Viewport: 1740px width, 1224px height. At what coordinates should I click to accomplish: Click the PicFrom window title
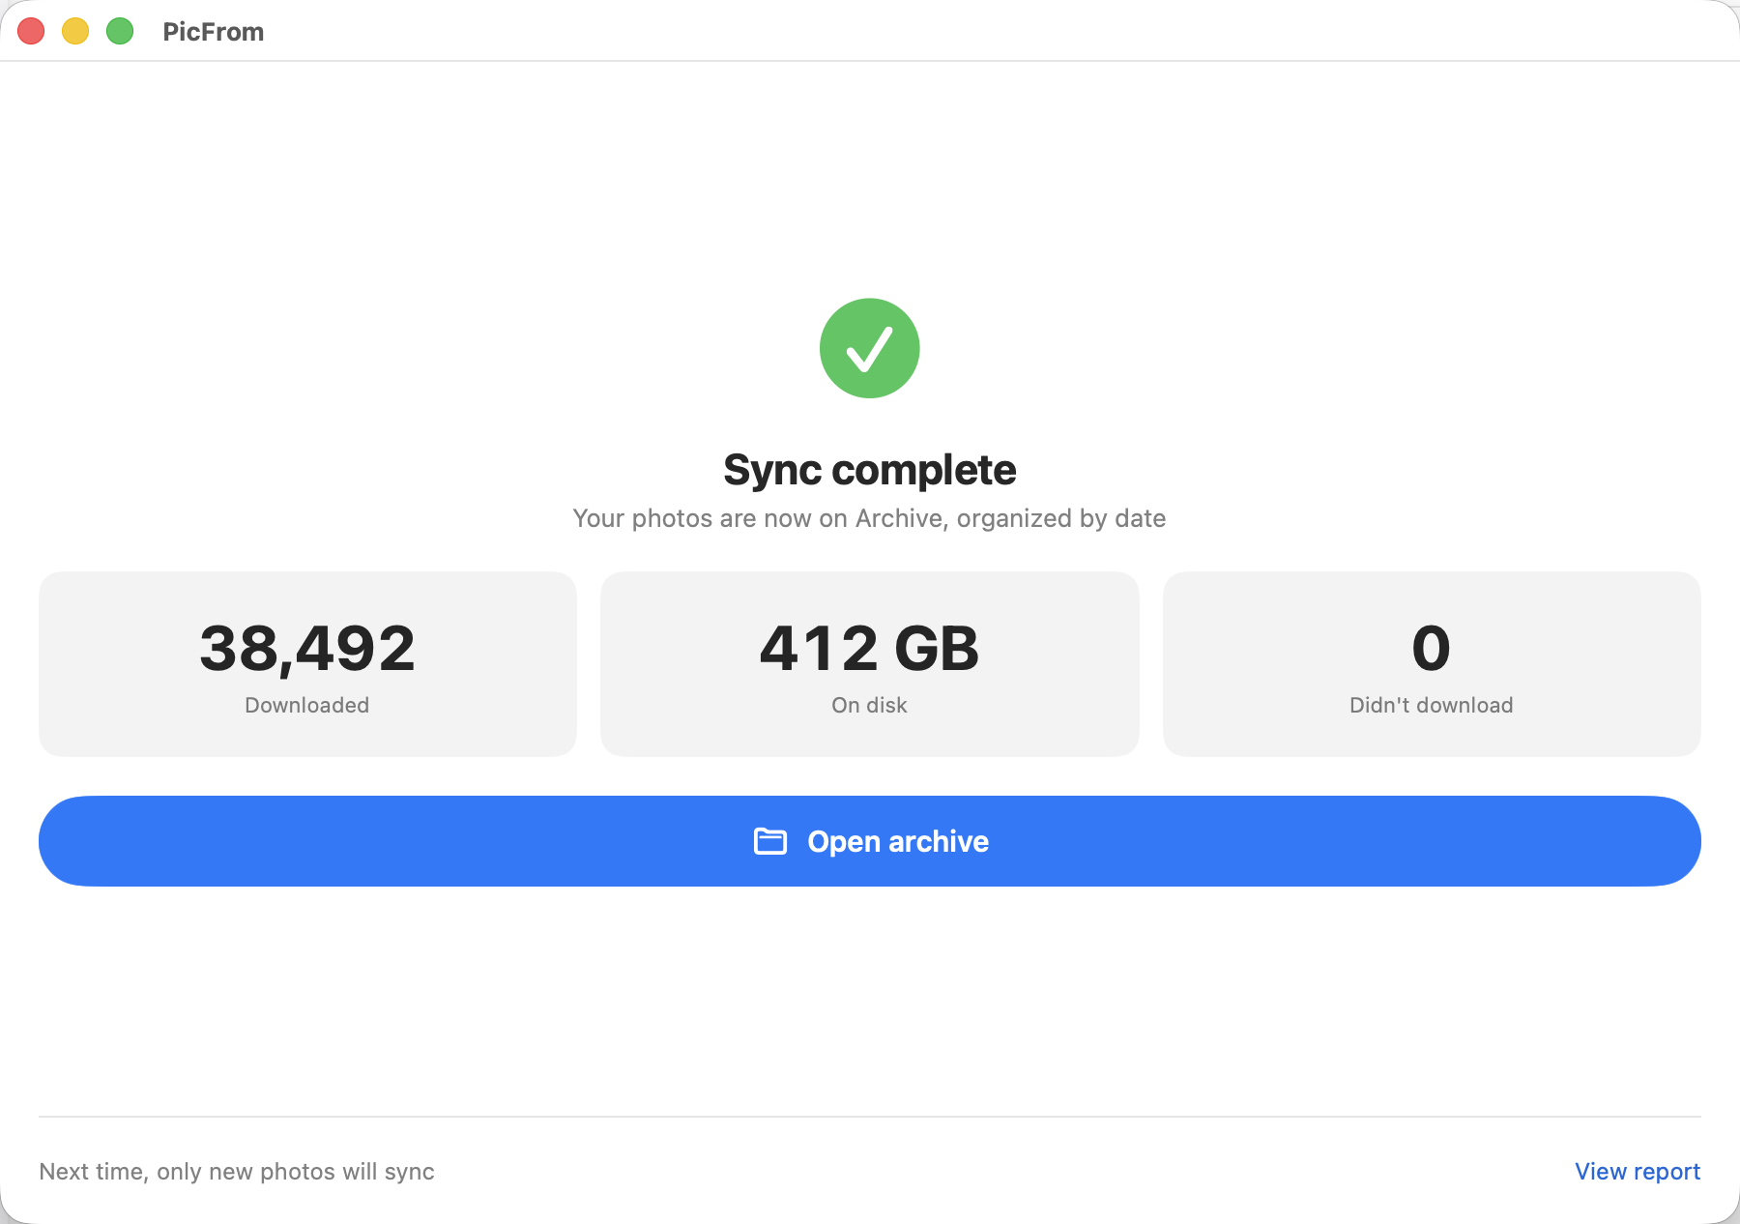(214, 32)
